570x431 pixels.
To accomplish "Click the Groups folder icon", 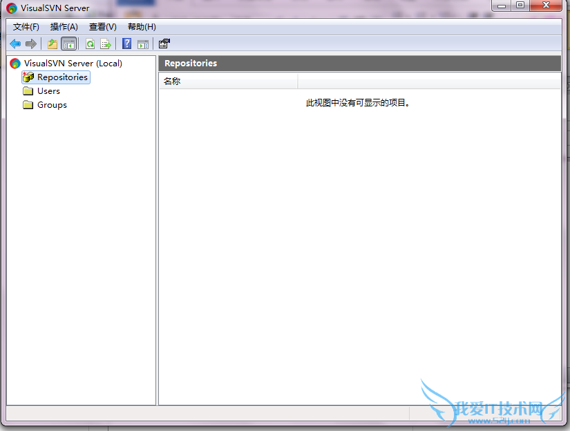I will (x=28, y=105).
